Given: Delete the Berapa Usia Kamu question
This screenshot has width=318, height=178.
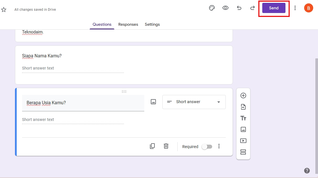Looking at the screenshot, I should [166, 146].
